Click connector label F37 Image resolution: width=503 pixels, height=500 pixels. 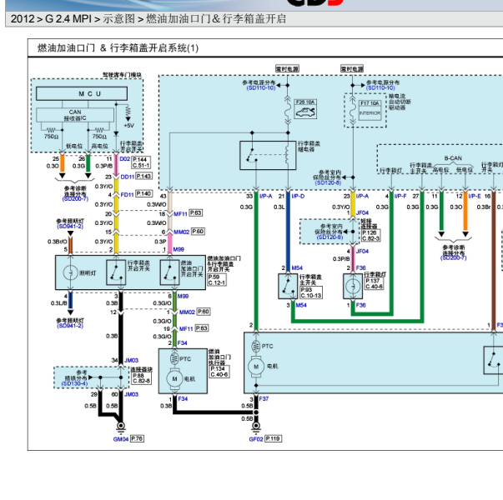pyautogui.click(x=264, y=398)
